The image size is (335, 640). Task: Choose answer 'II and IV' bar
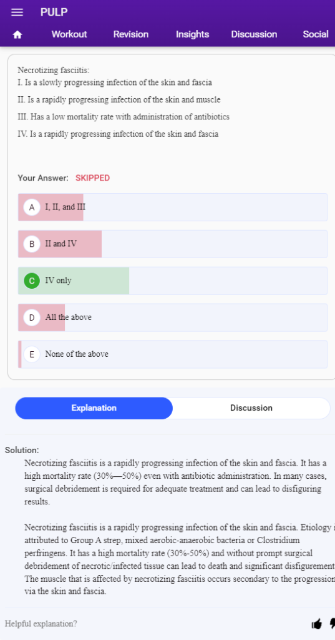(173, 244)
